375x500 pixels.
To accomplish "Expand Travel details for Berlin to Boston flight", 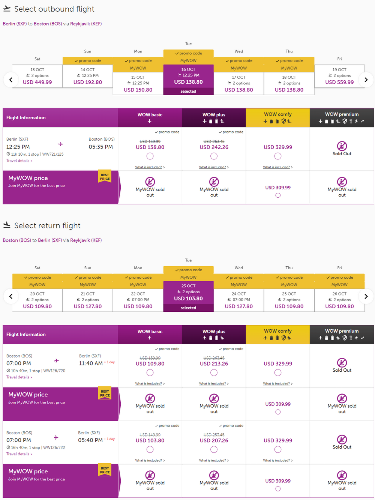I will click(x=19, y=161).
